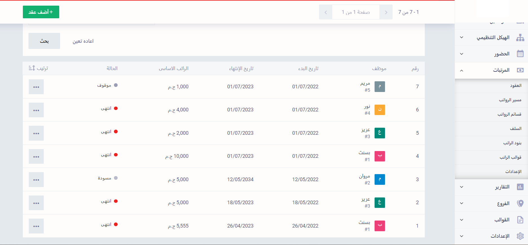Expand the التقارير sidebar section

tap(461, 187)
